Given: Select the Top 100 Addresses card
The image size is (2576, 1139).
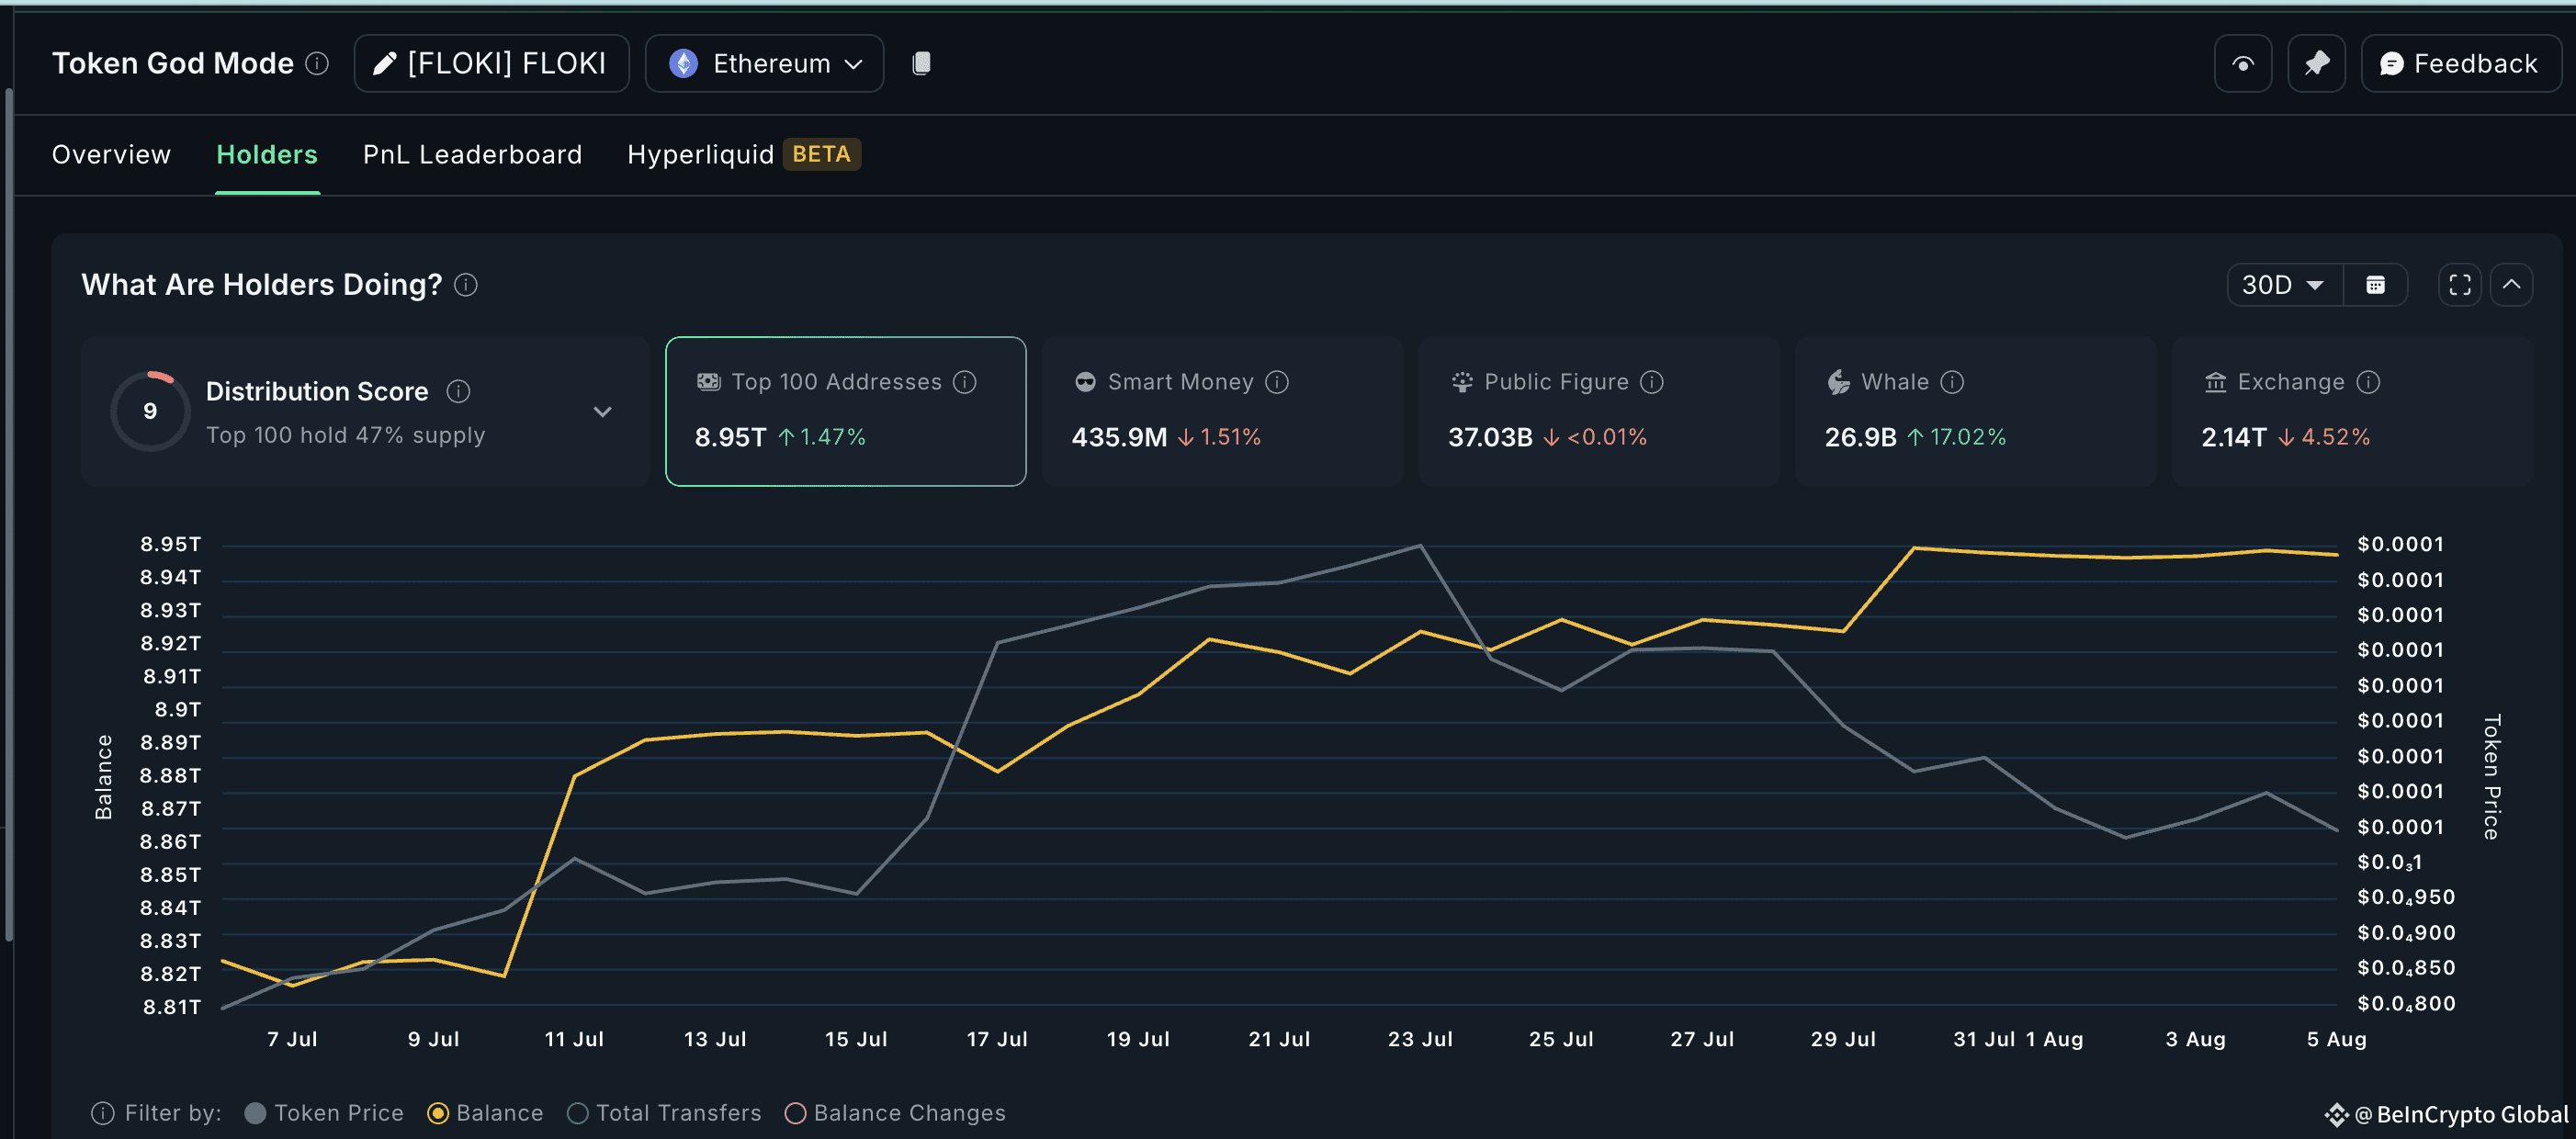Looking at the screenshot, I should [x=845, y=411].
